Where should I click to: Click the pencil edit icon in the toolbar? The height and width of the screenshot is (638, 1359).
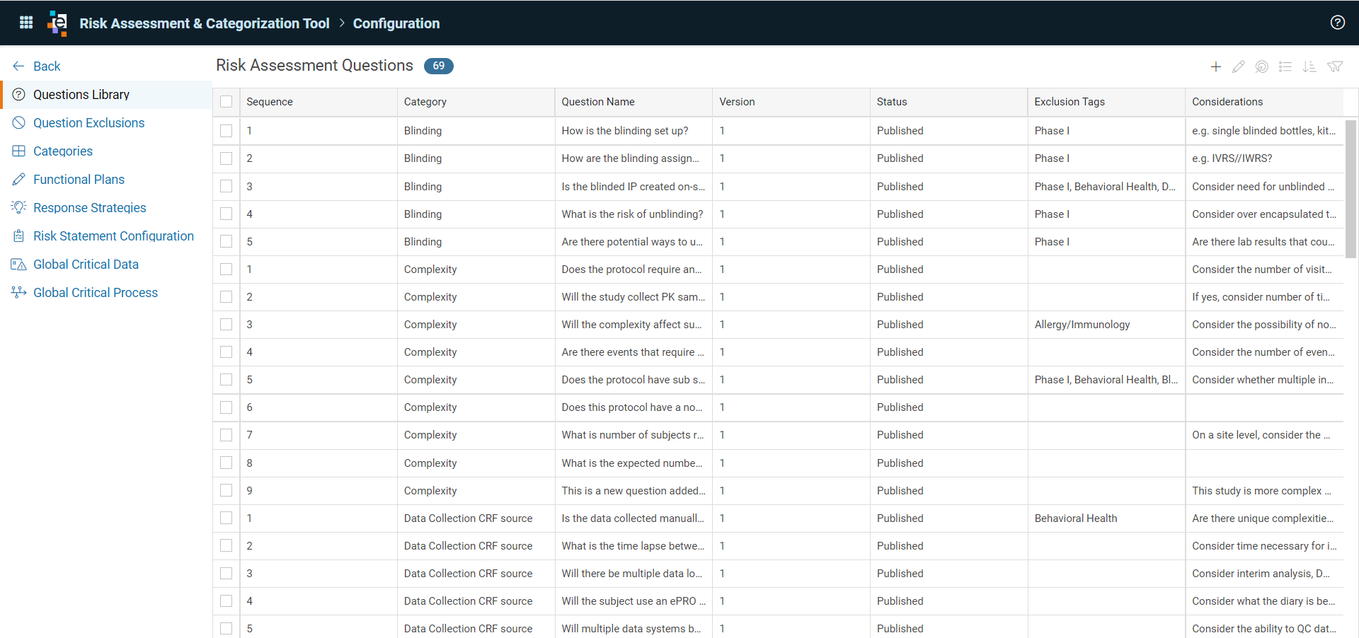[1238, 66]
